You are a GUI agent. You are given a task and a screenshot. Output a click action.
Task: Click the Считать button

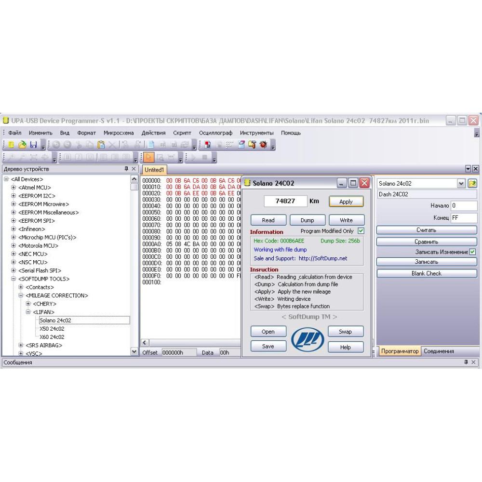pyautogui.click(x=427, y=230)
